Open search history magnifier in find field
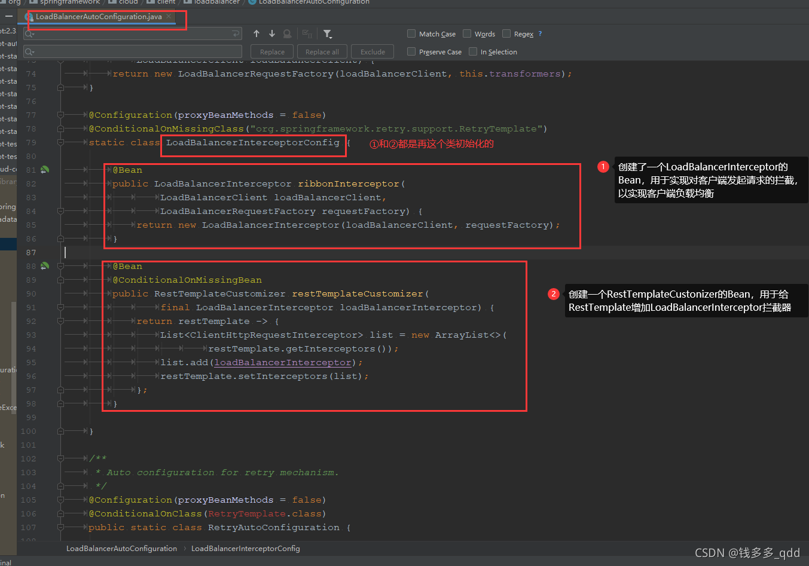Image resolution: width=809 pixels, height=566 pixels. coord(30,34)
